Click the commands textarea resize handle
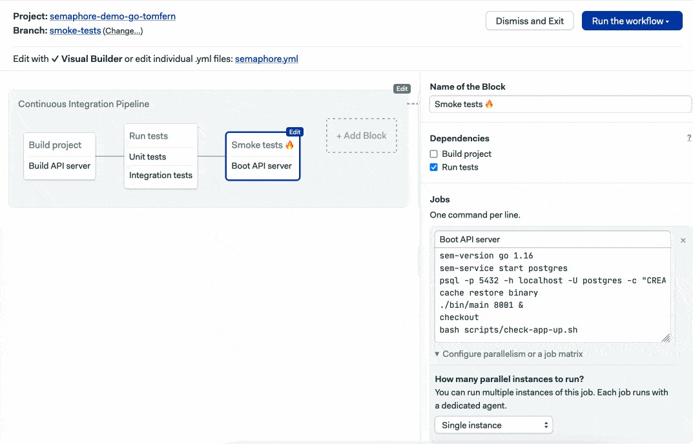Viewport: 693px width, 444px height. 666,338
